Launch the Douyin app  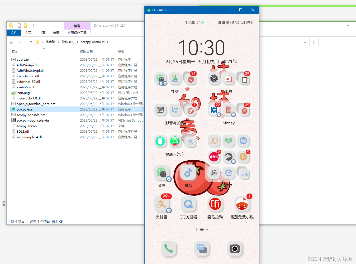tap(188, 173)
